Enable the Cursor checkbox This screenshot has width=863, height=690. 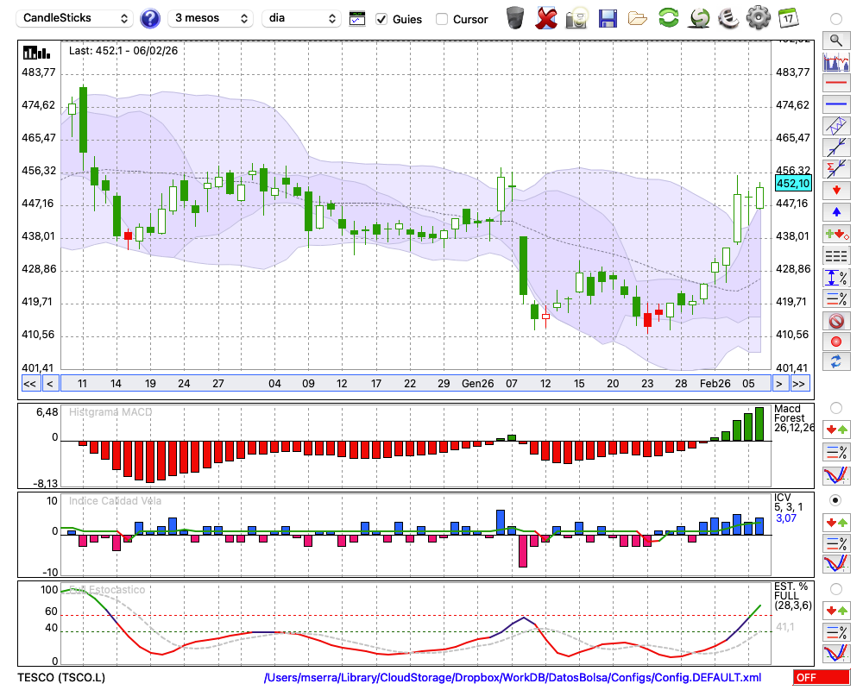(x=442, y=19)
